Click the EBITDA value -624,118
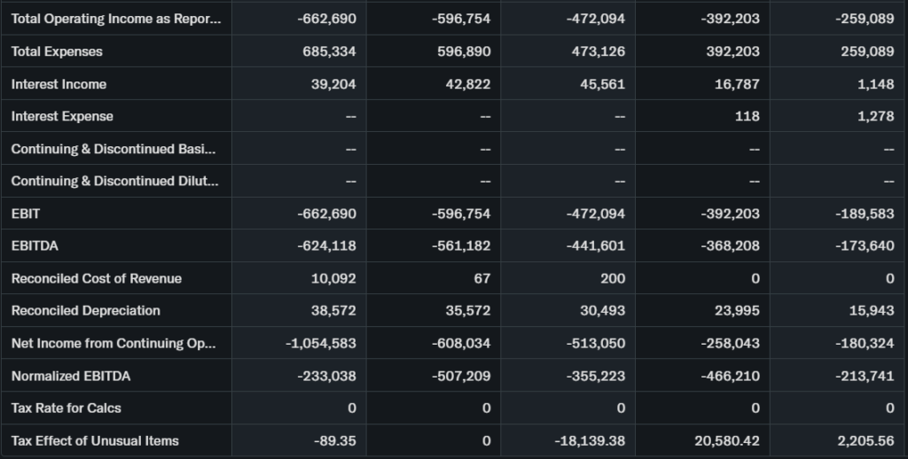Screen dimensions: 908x459 tap(325, 245)
